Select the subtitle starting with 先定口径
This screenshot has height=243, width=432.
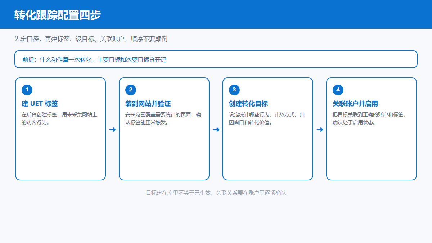pyautogui.click(x=91, y=39)
